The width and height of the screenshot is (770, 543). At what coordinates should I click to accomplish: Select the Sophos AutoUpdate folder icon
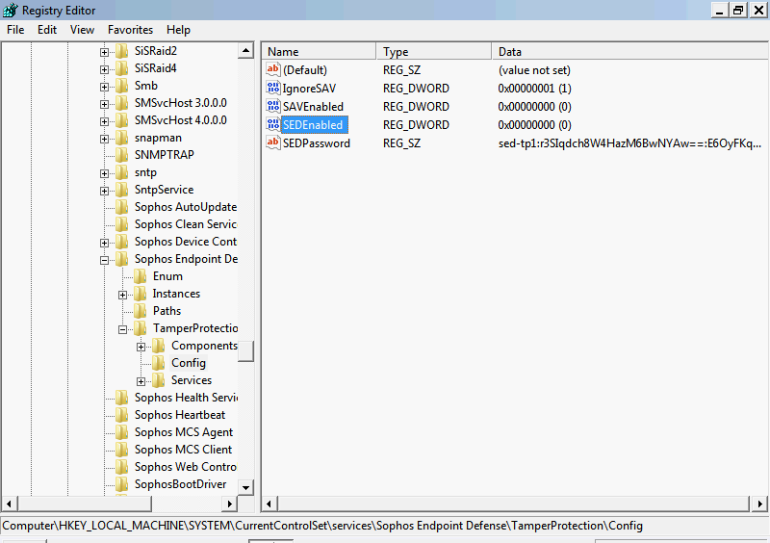(121, 207)
